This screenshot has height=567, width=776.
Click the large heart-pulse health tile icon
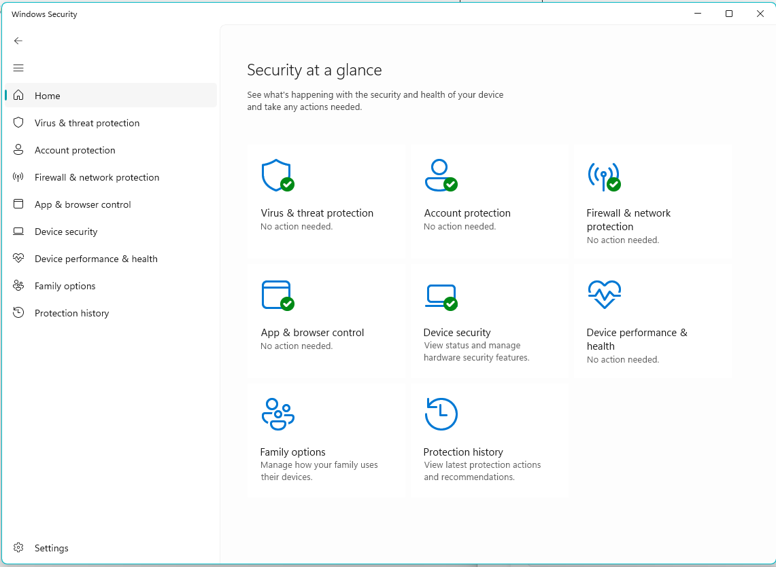coord(604,295)
